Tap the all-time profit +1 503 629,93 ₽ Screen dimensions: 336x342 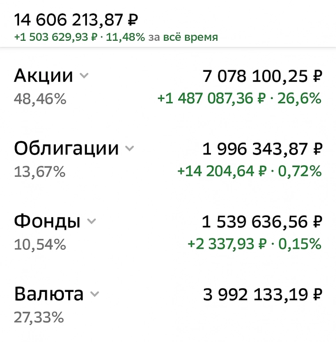55,37
